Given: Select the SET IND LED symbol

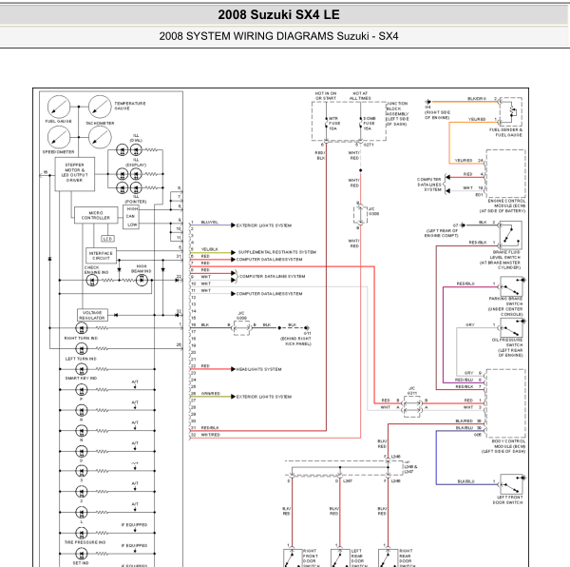Looking at the screenshot, I should tap(82, 554).
